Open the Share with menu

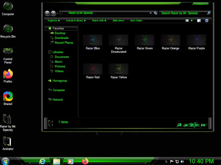click(x=99, y=21)
